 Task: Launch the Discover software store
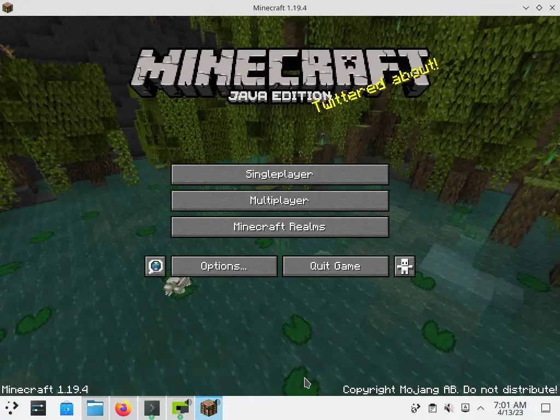(67, 408)
